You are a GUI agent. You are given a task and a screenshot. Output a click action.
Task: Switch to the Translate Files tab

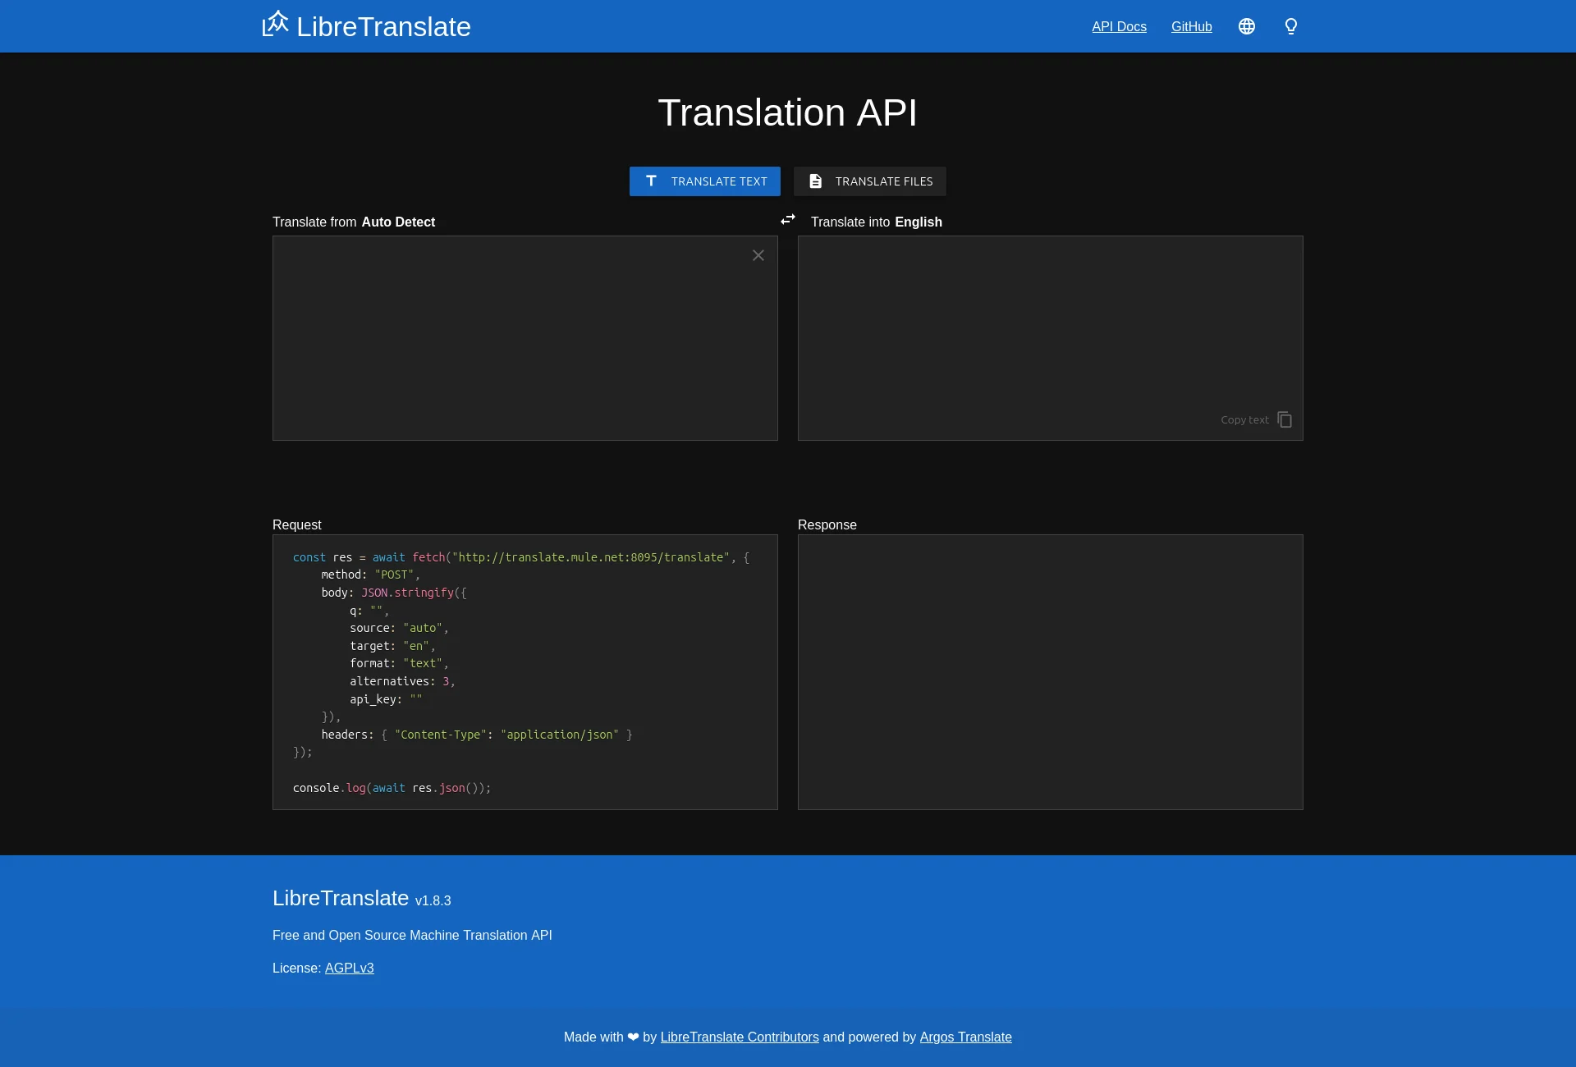click(x=870, y=181)
